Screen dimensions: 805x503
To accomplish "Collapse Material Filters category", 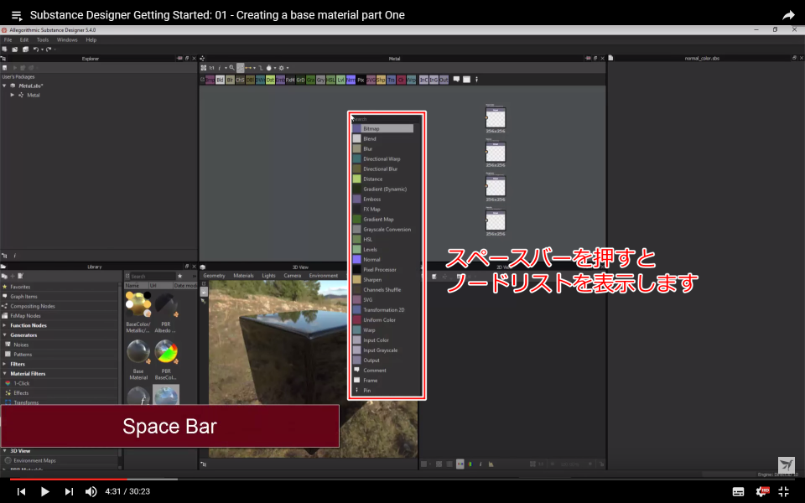I will (5, 374).
